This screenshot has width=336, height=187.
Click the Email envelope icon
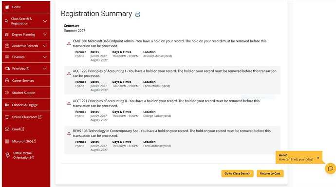pos(7,129)
